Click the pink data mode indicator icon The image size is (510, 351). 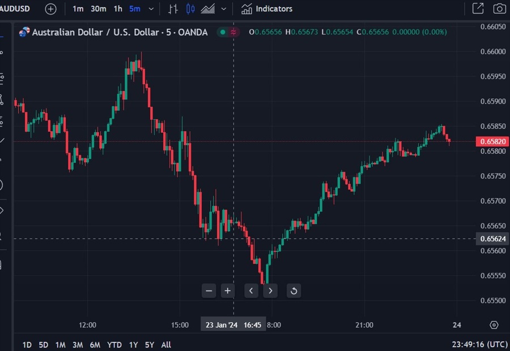[233, 32]
